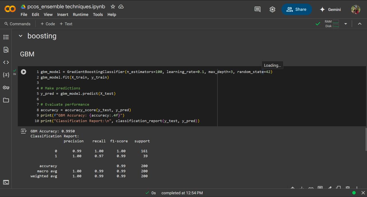Click the boosting section heading

tap(42, 36)
